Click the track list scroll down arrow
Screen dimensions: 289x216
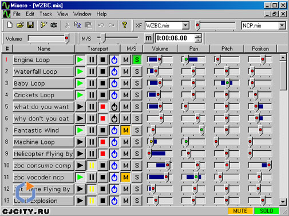click(x=283, y=202)
